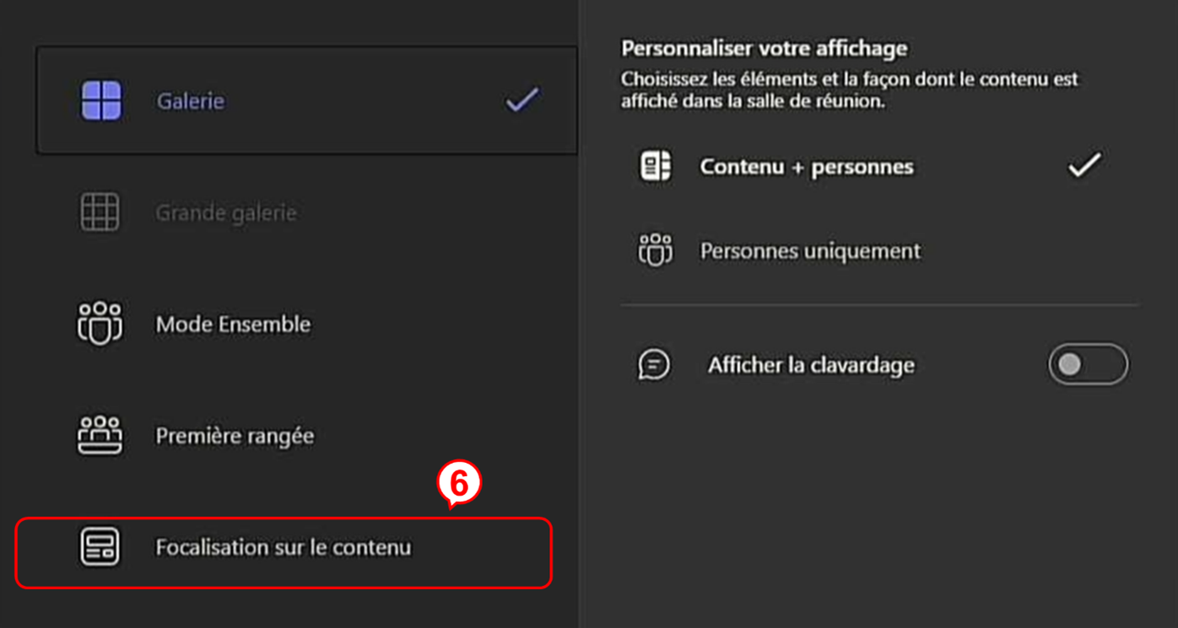Select Première rangée text option

coord(235,436)
